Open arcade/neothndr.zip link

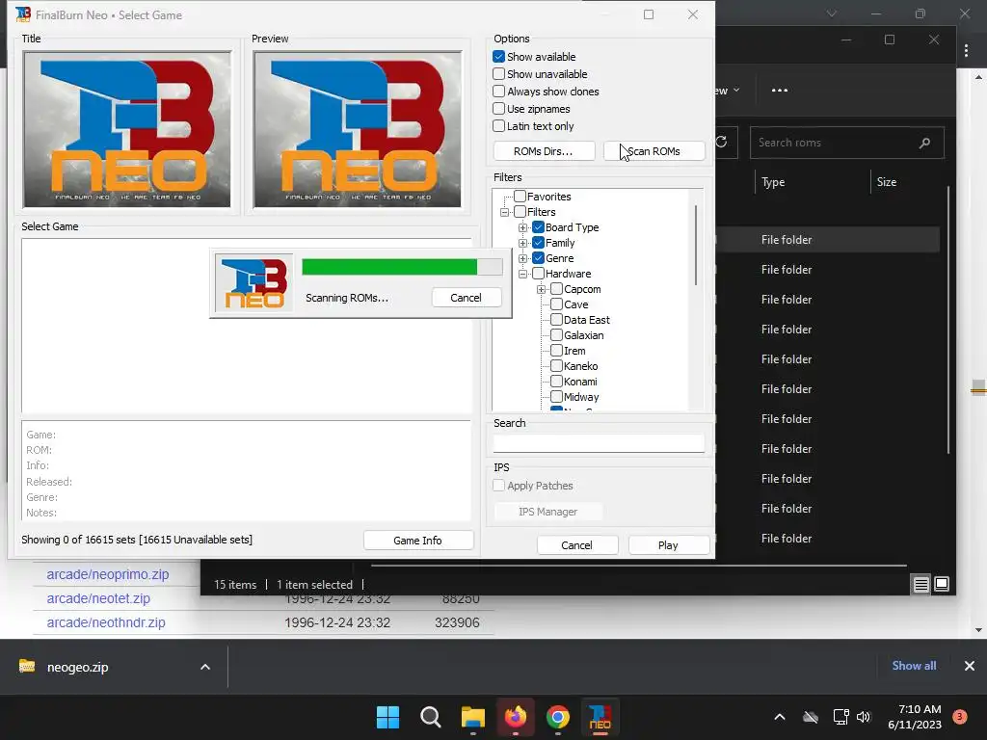[106, 622]
